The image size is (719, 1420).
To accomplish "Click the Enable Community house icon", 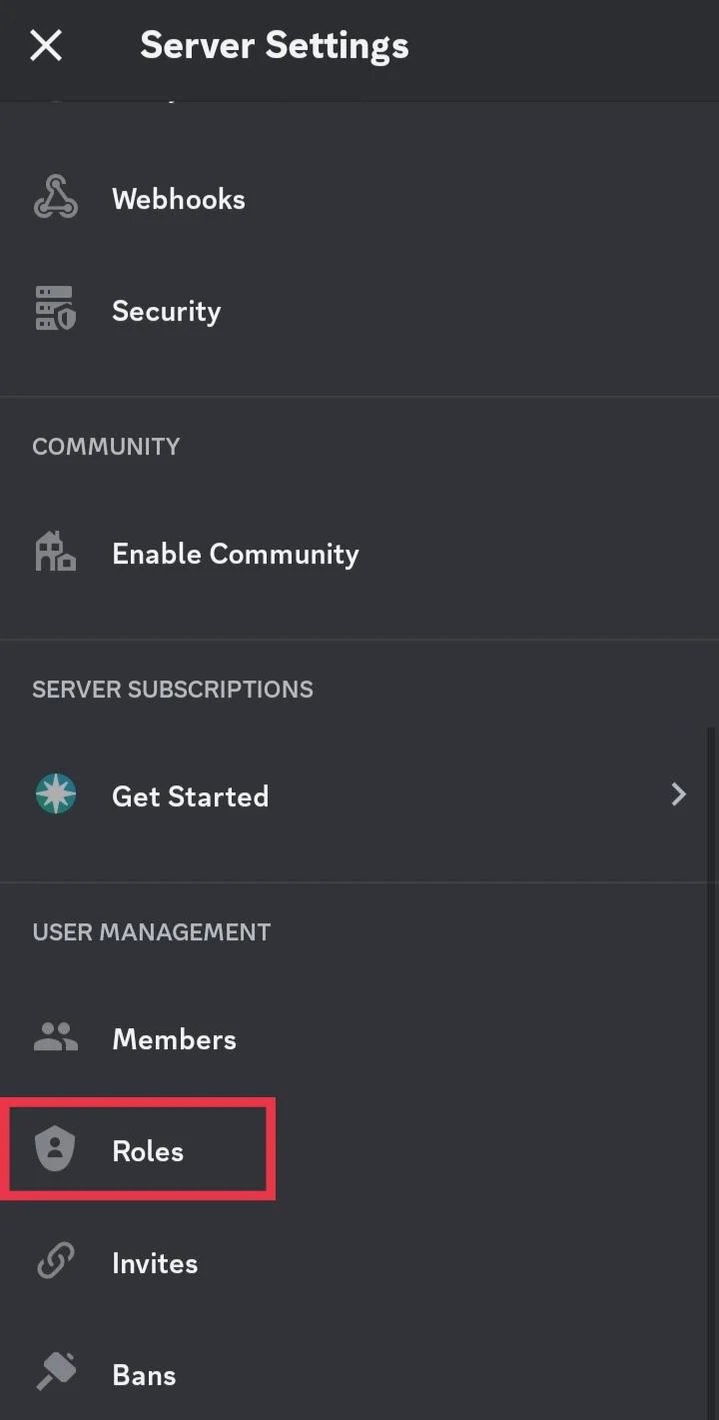I will (55, 553).
